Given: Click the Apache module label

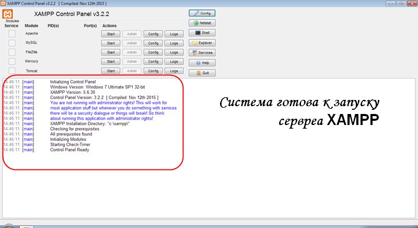Looking at the screenshot, I should pyautogui.click(x=31, y=33).
